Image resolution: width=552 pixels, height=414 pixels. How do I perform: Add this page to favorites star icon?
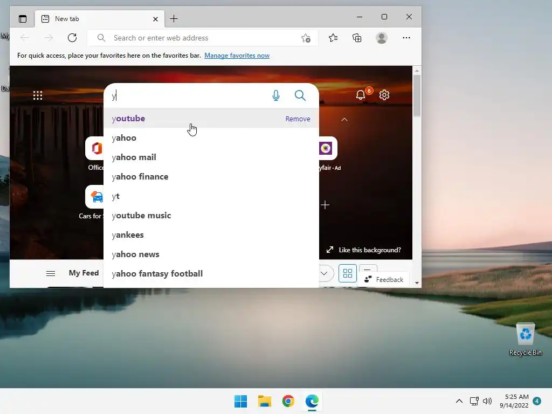point(306,38)
